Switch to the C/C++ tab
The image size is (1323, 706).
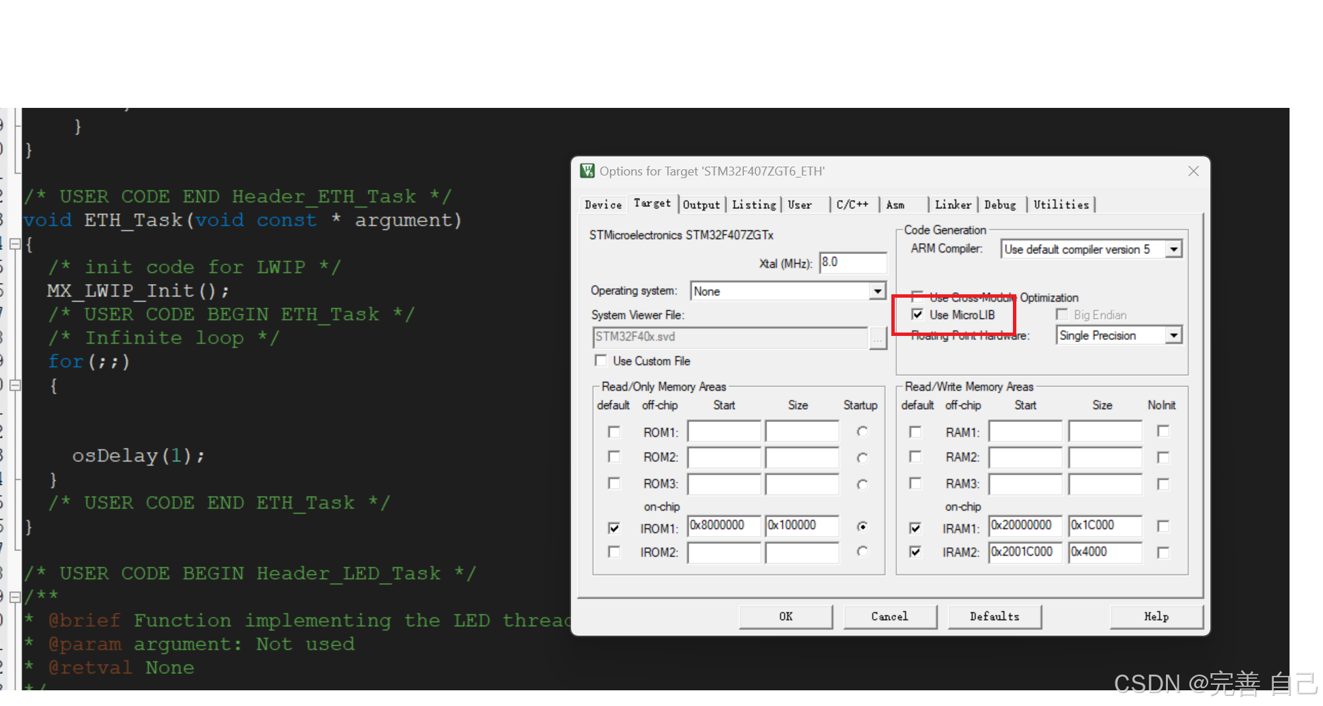point(852,204)
